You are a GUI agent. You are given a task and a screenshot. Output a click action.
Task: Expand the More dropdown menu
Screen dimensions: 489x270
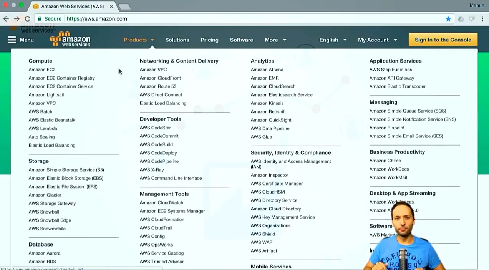click(x=275, y=40)
